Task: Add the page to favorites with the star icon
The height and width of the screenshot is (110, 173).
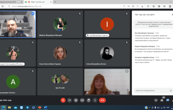Action: click(142, 6)
